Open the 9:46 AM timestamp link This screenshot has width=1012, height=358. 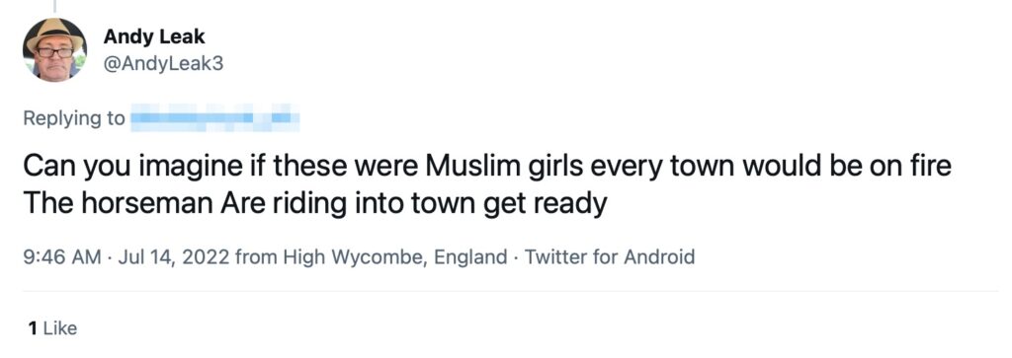point(62,257)
